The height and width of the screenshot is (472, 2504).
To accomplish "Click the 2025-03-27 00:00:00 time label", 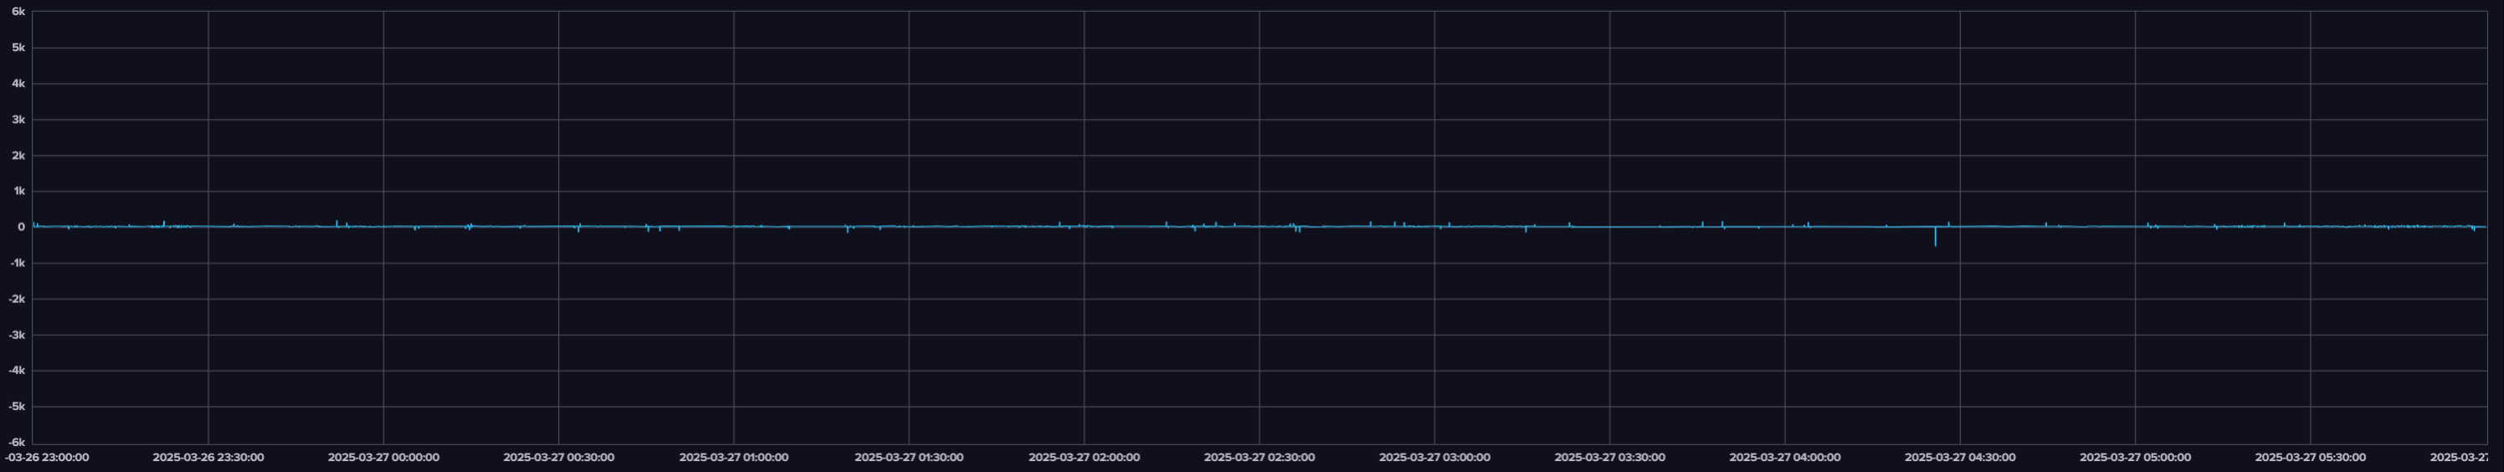I will [383, 458].
